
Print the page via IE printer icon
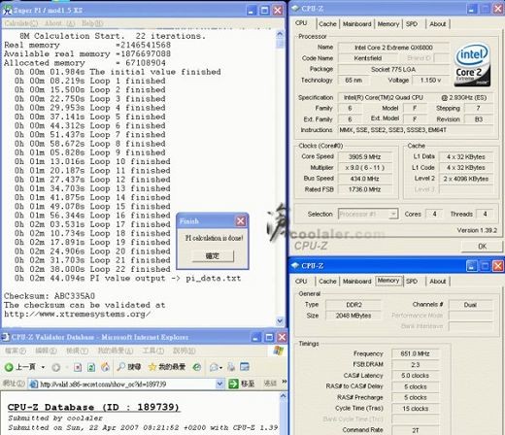coord(231,367)
